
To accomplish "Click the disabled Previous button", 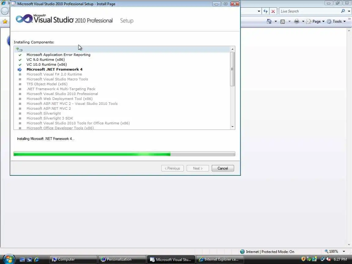I will [x=172, y=168].
